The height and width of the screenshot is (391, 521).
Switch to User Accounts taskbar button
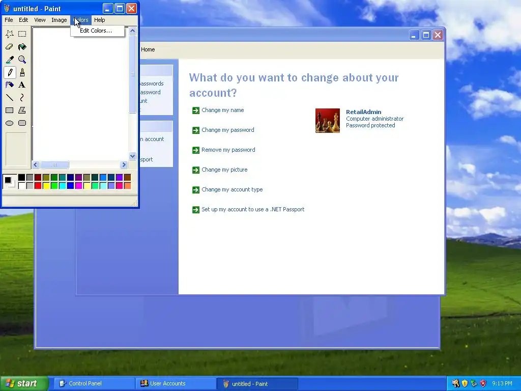tap(176, 383)
